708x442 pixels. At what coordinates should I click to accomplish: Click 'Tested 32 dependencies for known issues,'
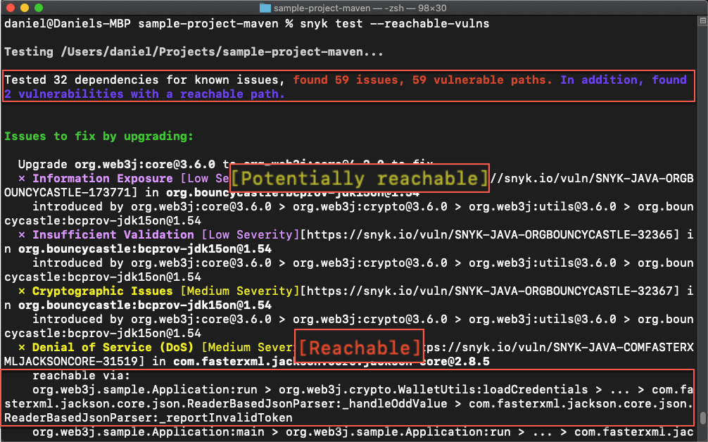tap(144, 80)
